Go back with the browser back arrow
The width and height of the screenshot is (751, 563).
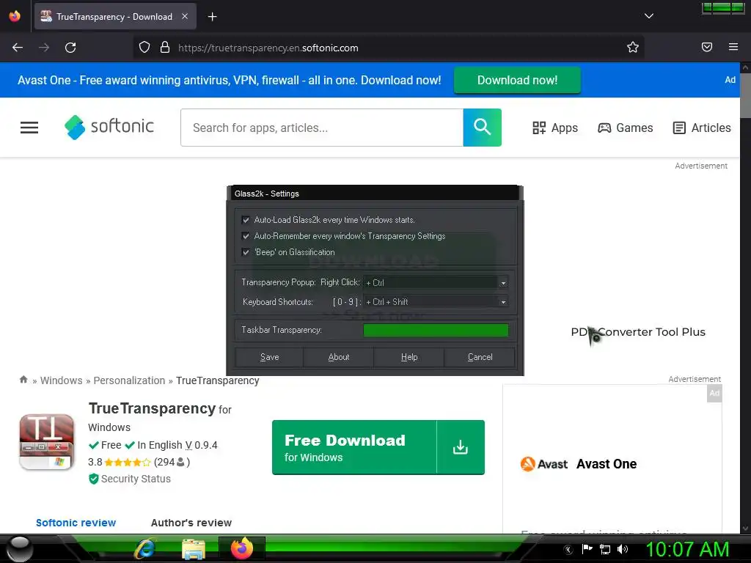coord(18,48)
